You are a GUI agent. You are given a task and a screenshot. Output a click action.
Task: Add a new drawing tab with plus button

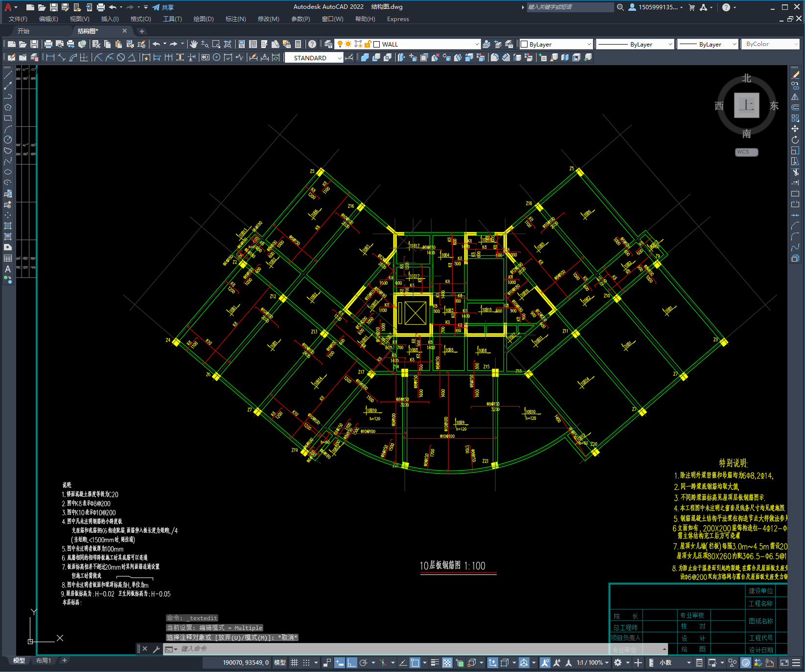click(x=142, y=31)
